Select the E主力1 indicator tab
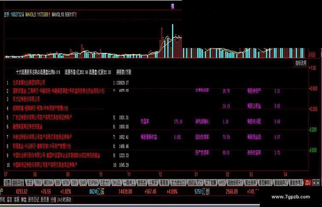Screen dimensions: 322x207 tap(105, 183)
